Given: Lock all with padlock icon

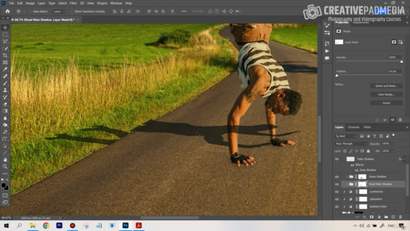Looking at the screenshot, I should point(368,151).
